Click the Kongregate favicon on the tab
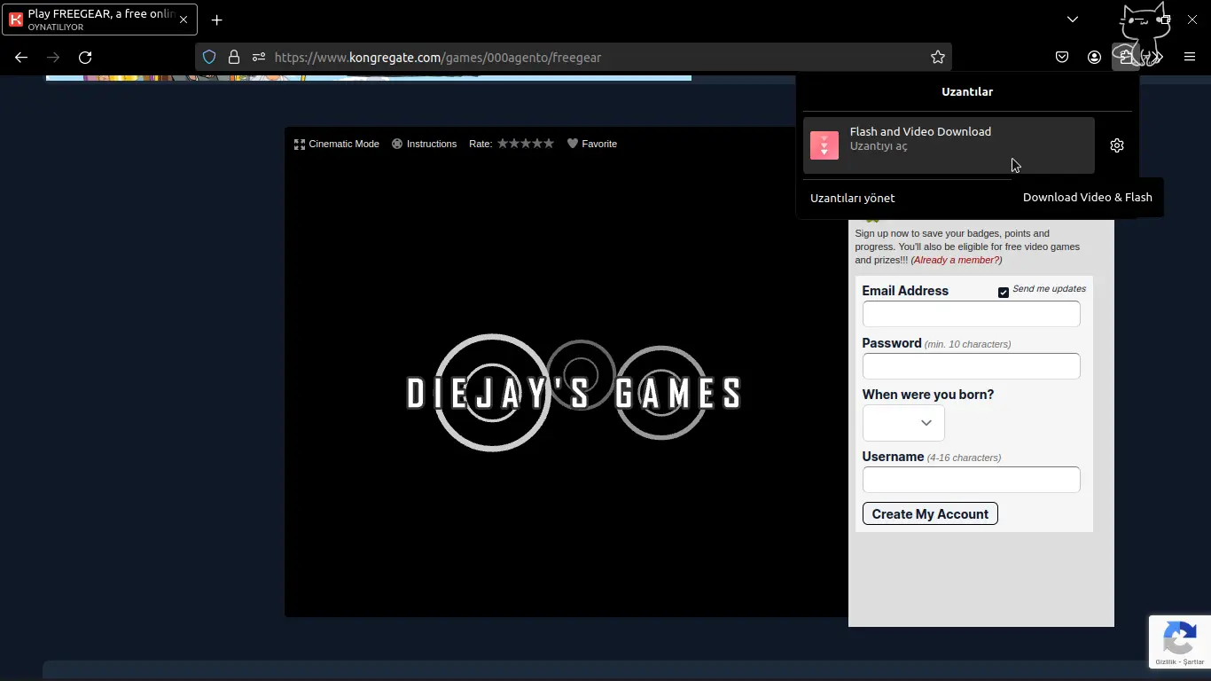 coord(16,20)
